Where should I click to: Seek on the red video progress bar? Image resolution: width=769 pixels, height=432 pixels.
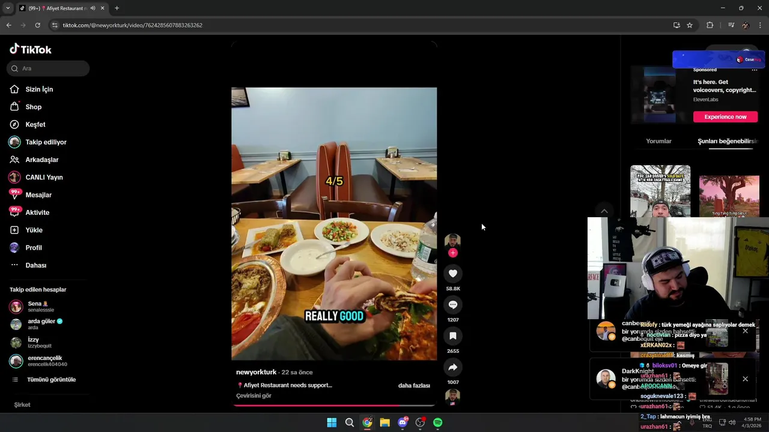pos(334,406)
